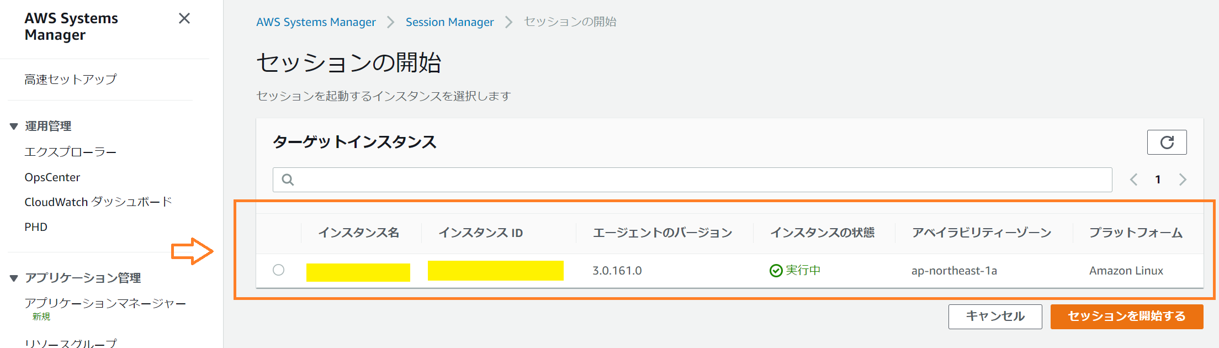
Task: Sort by エージェントのバージョン column header
Action: (x=662, y=233)
